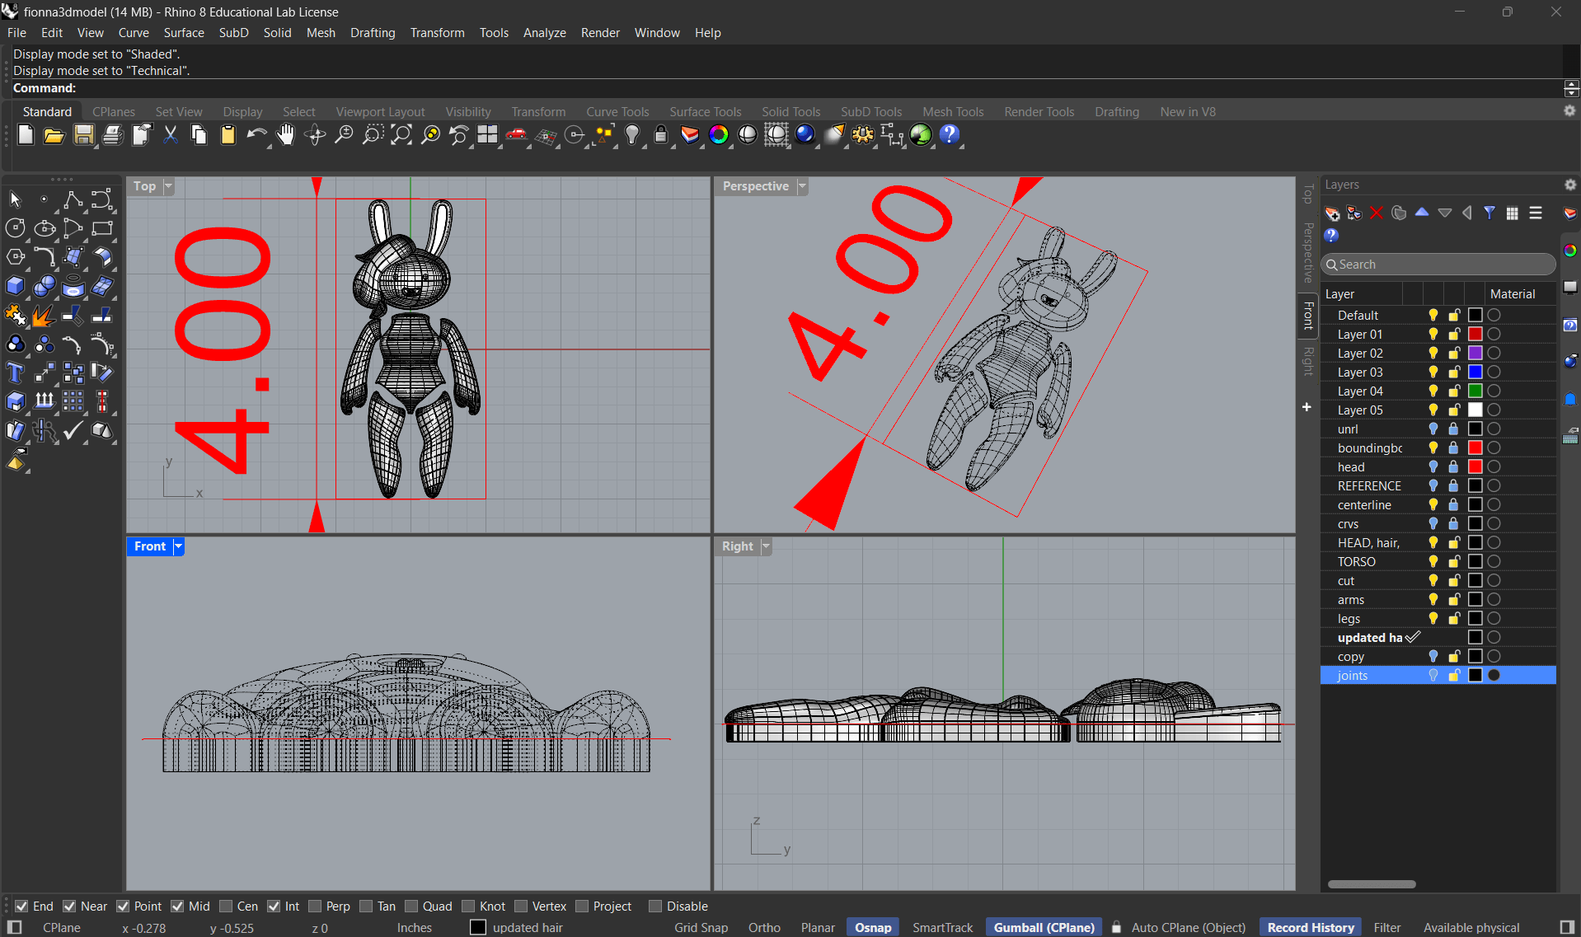Uncheck the Mid osnap checkbox
1581x937 pixels.
(x=177, y=907)
